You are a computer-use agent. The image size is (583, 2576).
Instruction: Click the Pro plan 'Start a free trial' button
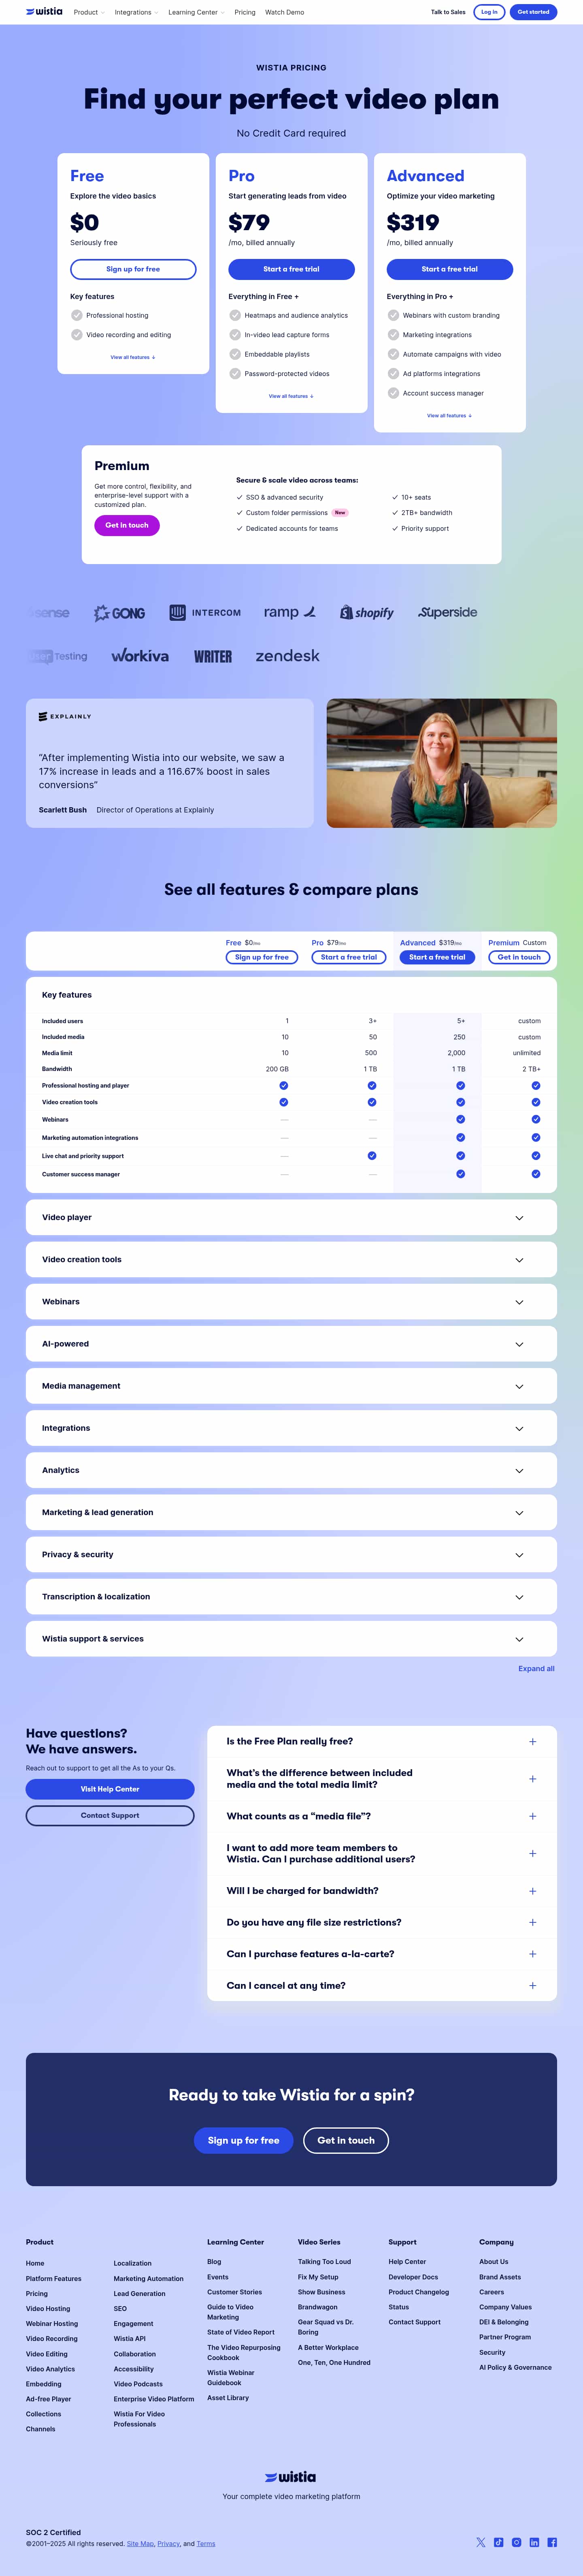coord(291,269)
